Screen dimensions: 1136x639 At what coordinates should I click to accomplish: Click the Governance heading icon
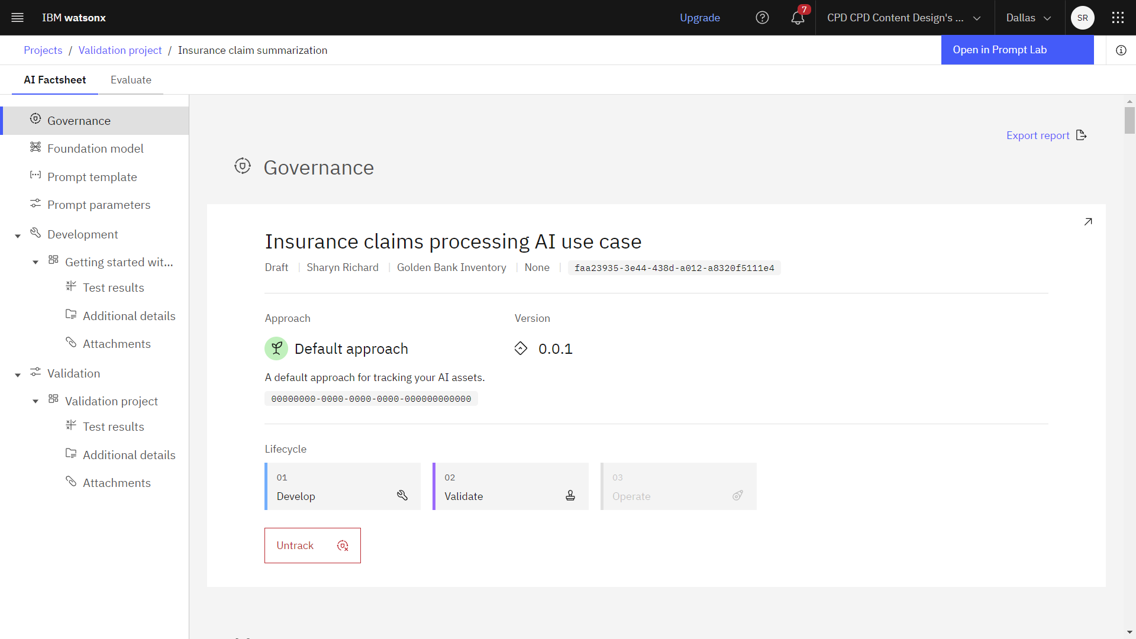click(x=243, y=166)
